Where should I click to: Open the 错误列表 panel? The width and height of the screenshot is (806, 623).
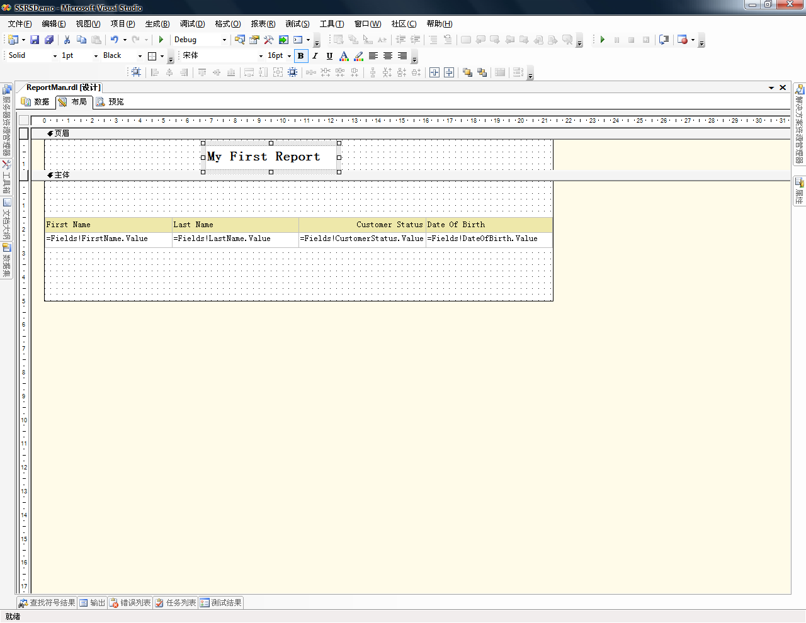(130, 603)
